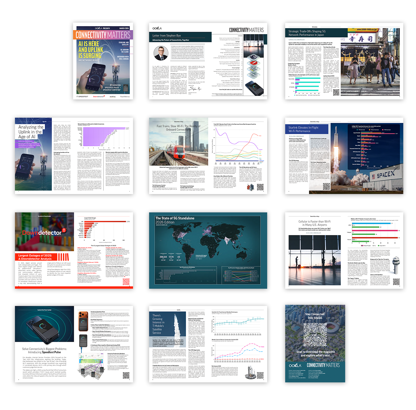The image size is (416, 410).
Task: Click 'Starlink's U.S. Fixed Internet Monthly Performance' chart title
Action: 225,312
